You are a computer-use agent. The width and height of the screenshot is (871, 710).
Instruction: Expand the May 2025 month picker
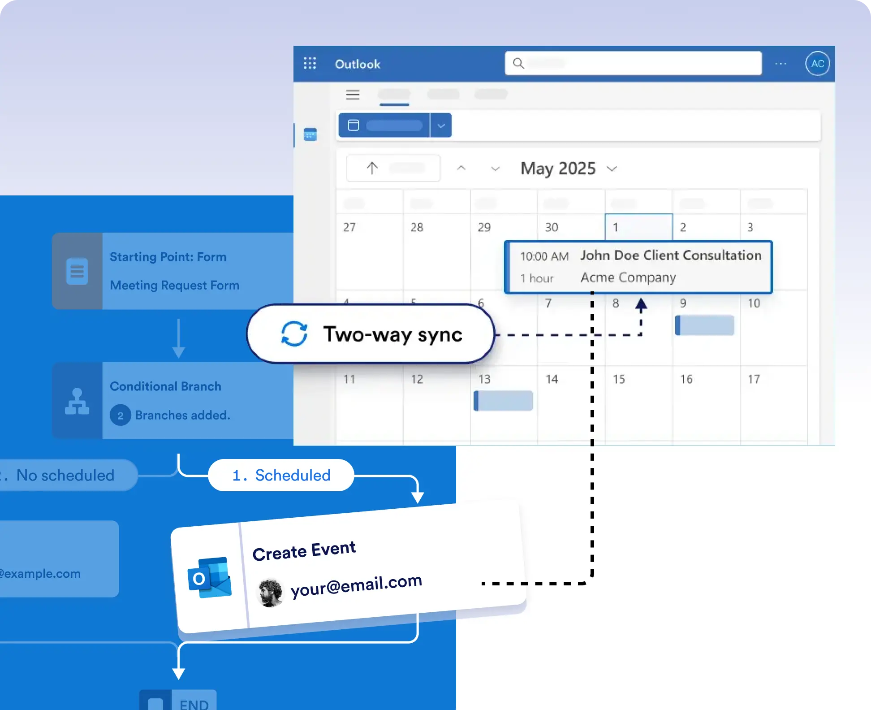[x=612, y=169]
